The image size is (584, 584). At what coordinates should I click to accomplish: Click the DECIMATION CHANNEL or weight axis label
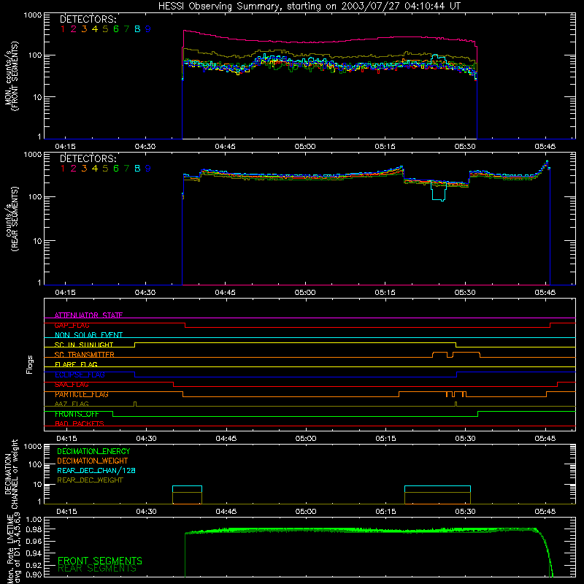point(11,474)
